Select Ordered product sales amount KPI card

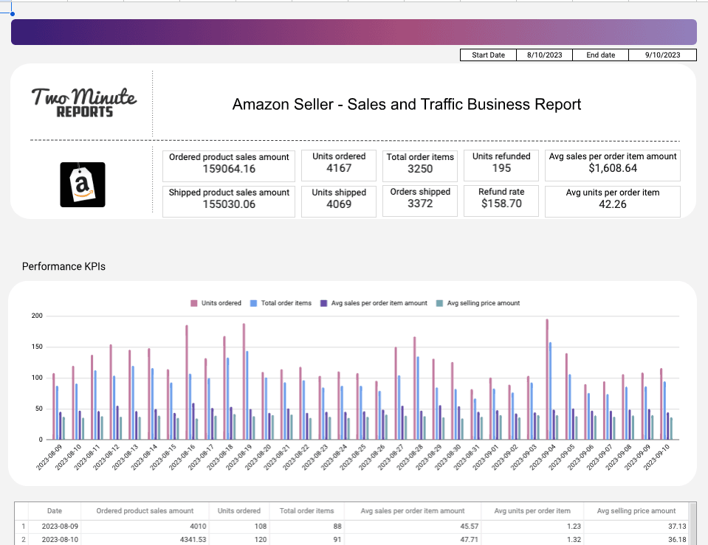[x=229, y=166]
